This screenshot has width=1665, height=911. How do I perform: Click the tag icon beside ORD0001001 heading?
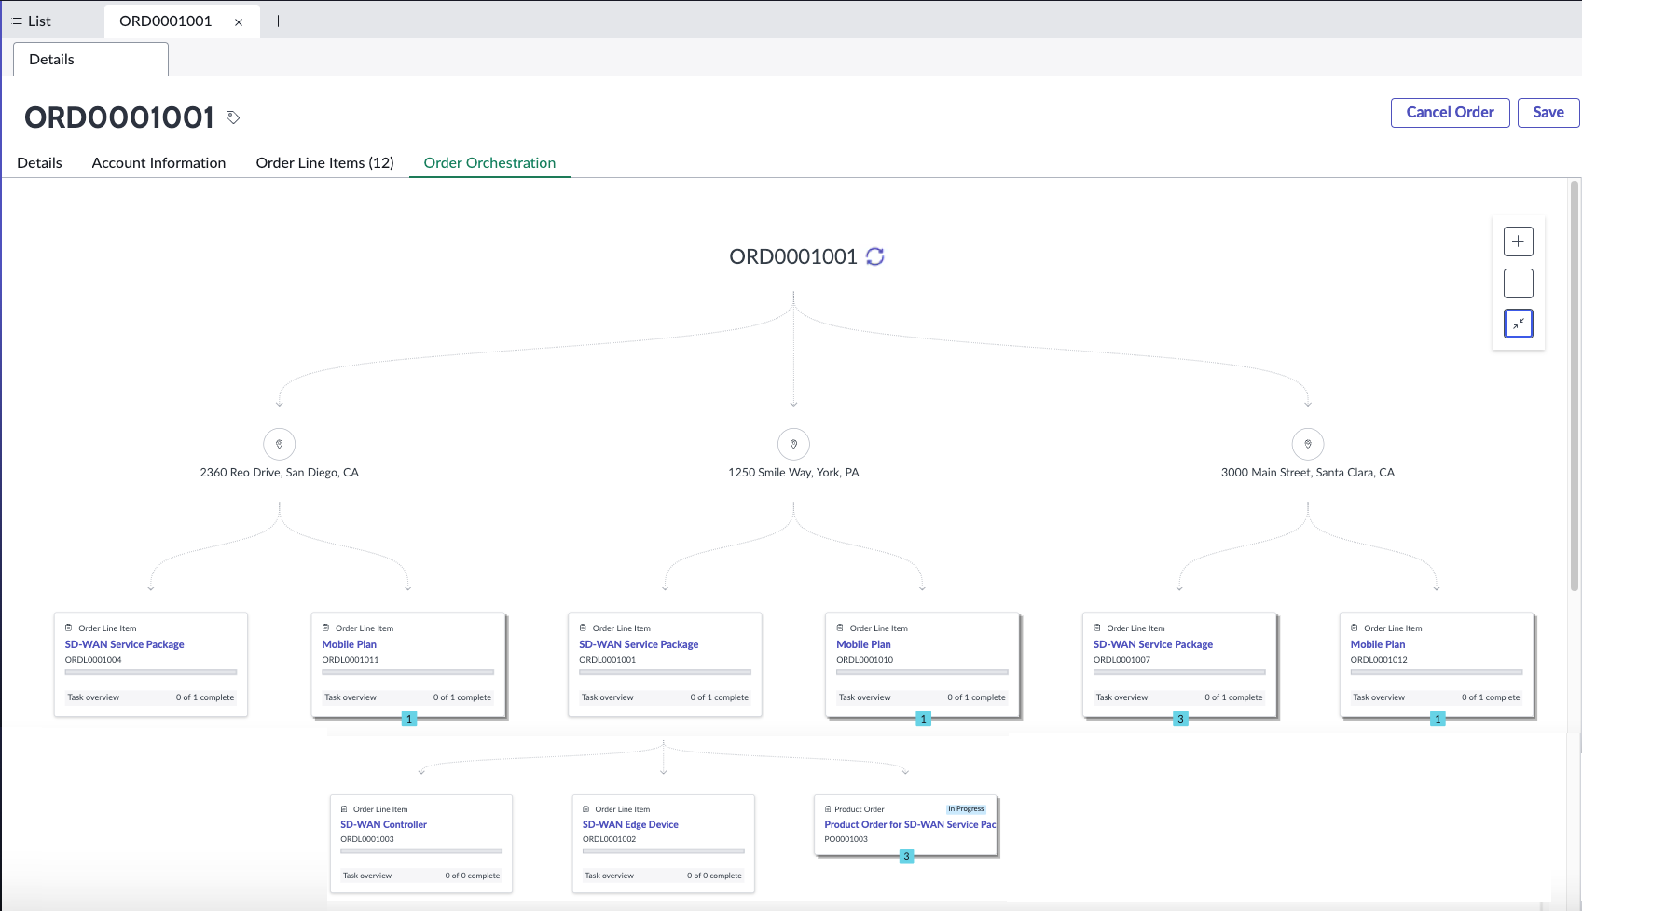233,117
